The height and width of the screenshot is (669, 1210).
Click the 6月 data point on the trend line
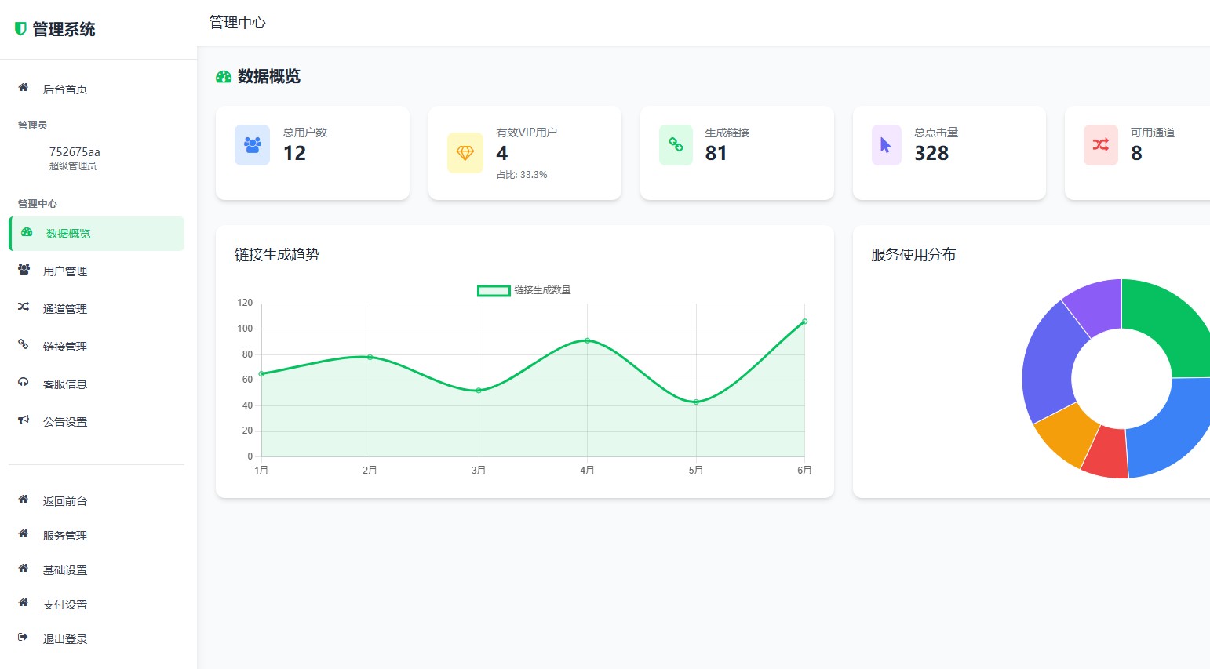804,321
